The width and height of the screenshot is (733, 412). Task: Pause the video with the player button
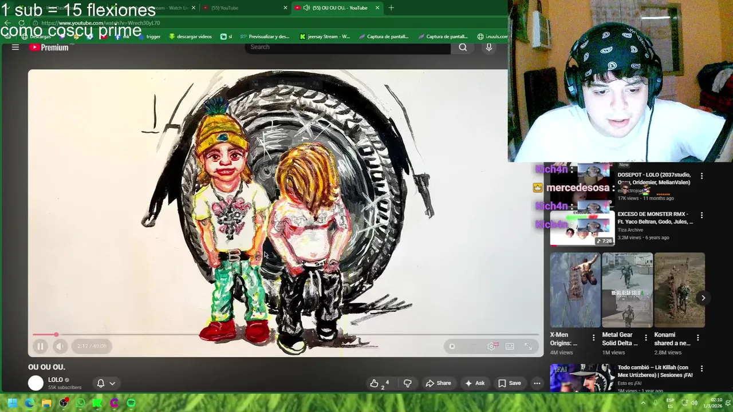click(x=40, y=346)
